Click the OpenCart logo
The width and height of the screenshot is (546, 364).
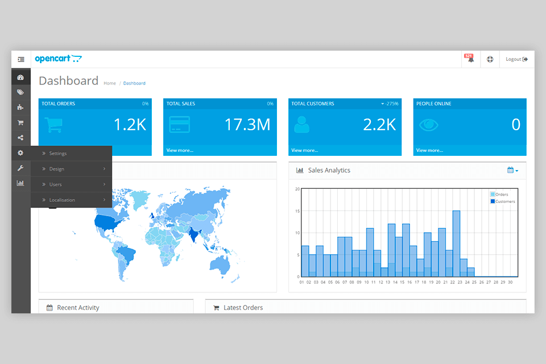point(58,59)
